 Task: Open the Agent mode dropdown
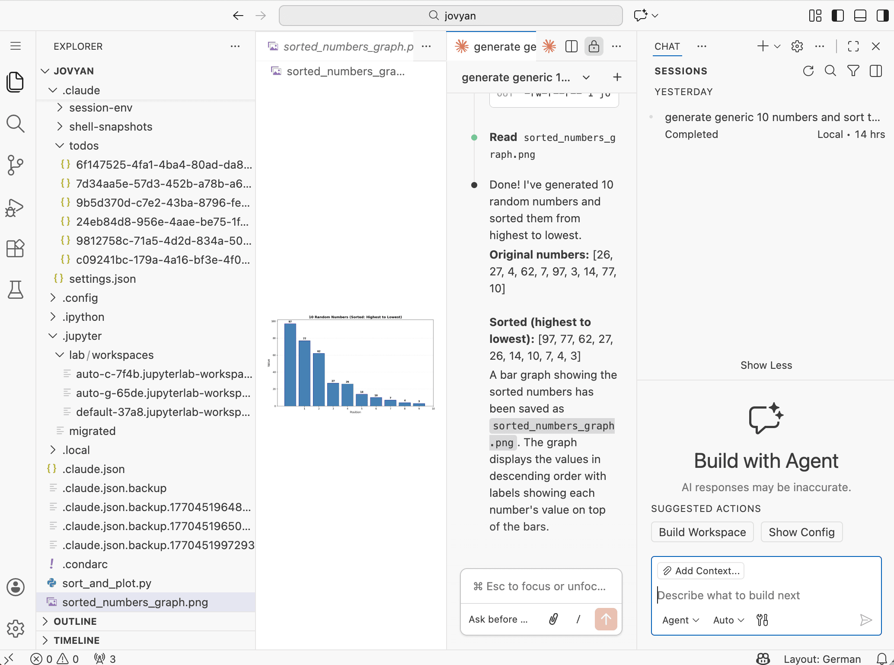680,620
